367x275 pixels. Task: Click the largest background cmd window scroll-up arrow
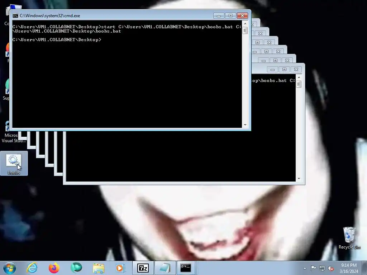(x=299, y=77)
